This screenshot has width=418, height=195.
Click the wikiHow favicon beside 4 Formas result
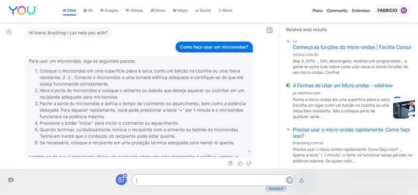point(288,86)
